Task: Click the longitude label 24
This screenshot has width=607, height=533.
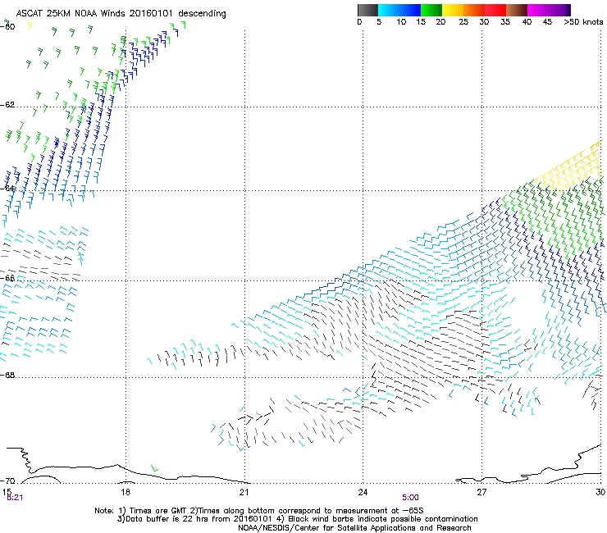Action: (x=363, y=492)
